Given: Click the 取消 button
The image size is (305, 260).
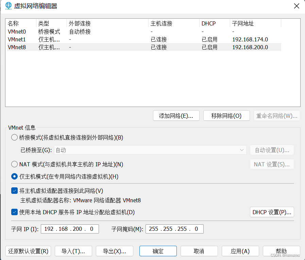Looking at the screenshot, I should [199, 251].
